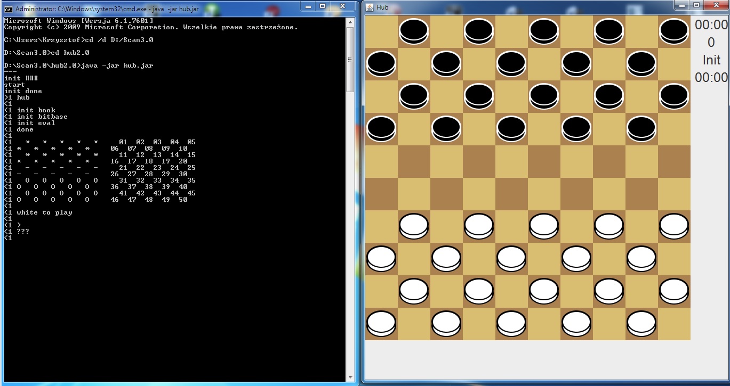Screen dimensions: 730x386
Task: Select the white piece on square 31
Action: (x=414, y=226)
